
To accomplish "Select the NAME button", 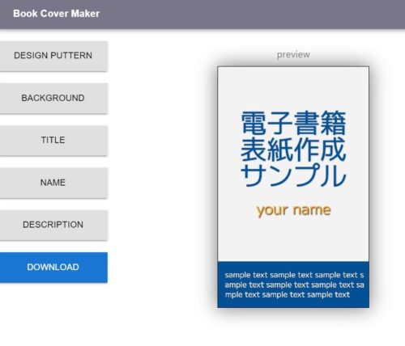I will pos(53,183).
